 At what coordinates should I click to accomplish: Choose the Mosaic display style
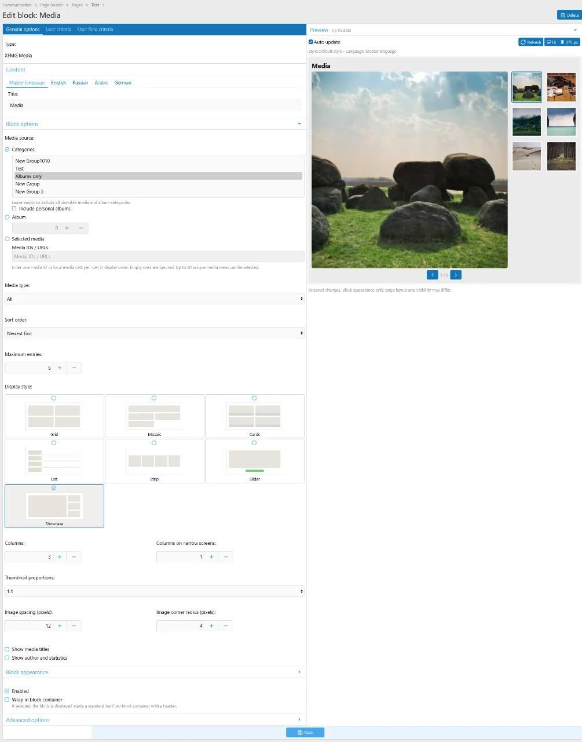click(x=155, y=416)
